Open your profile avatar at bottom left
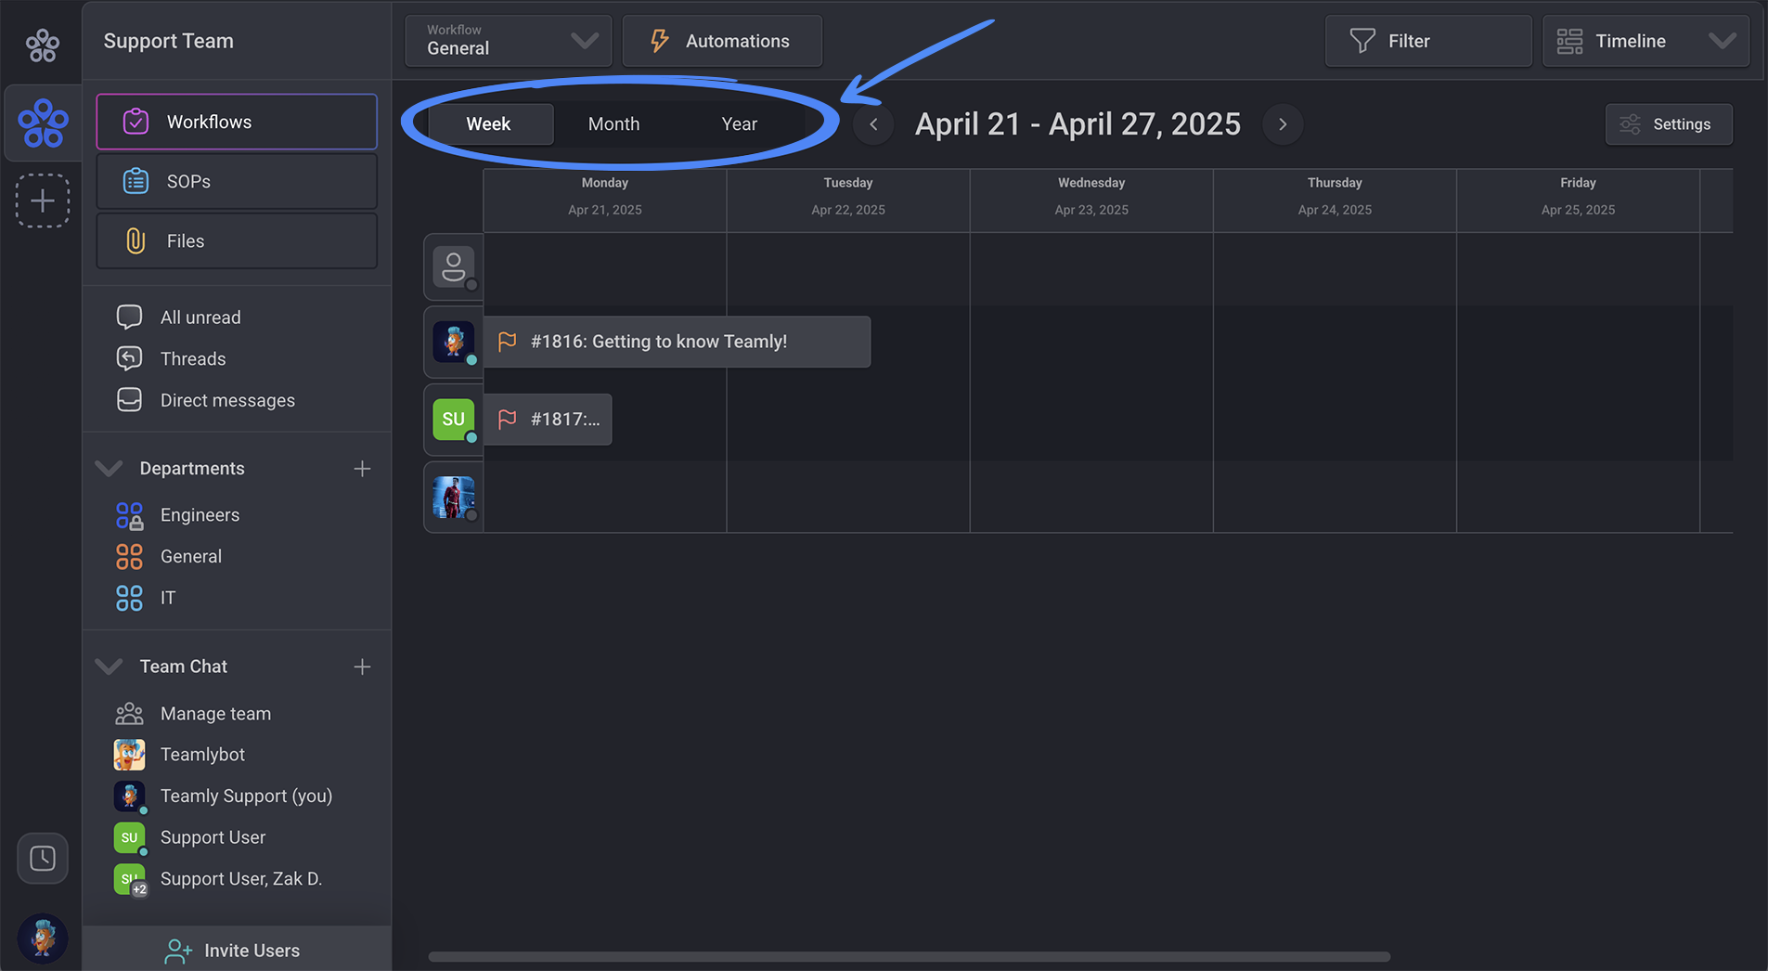Viewport: 1768px width, 971px height. [43, 937]
